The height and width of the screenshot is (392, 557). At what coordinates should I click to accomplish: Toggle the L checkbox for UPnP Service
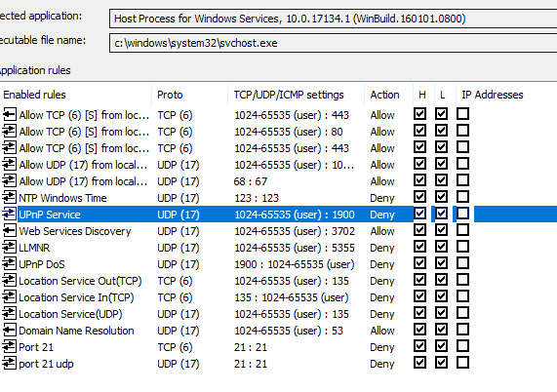[441, 214]
